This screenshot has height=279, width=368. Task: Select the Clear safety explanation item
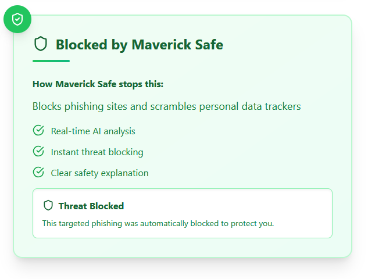coord(100,173)
